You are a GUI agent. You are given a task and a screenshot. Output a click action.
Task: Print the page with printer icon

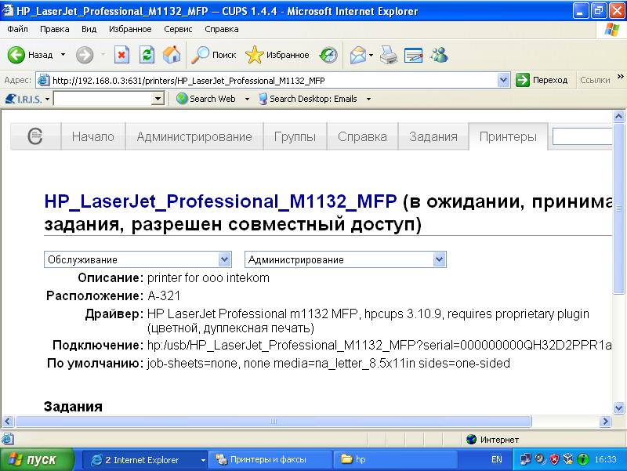pyautogui.click(x=389, y=55)
